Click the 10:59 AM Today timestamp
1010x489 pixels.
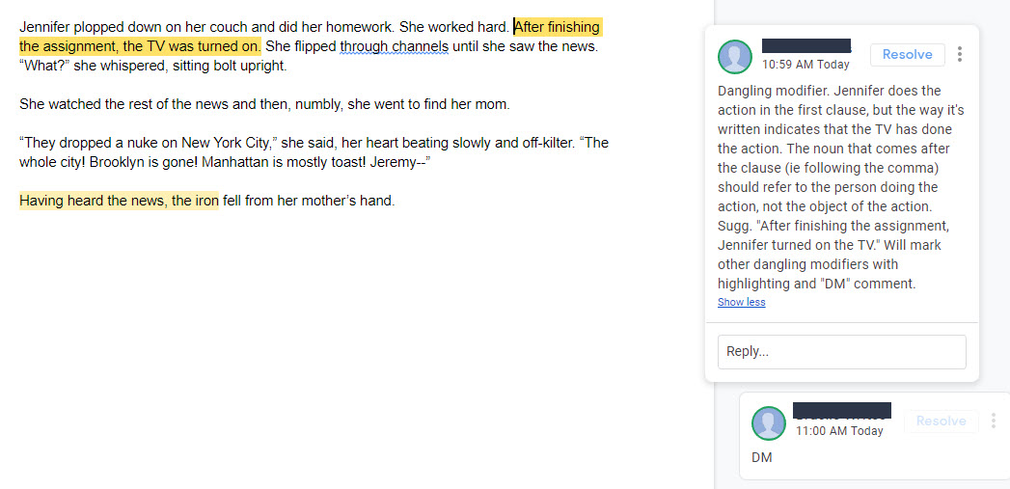point(805,65)
